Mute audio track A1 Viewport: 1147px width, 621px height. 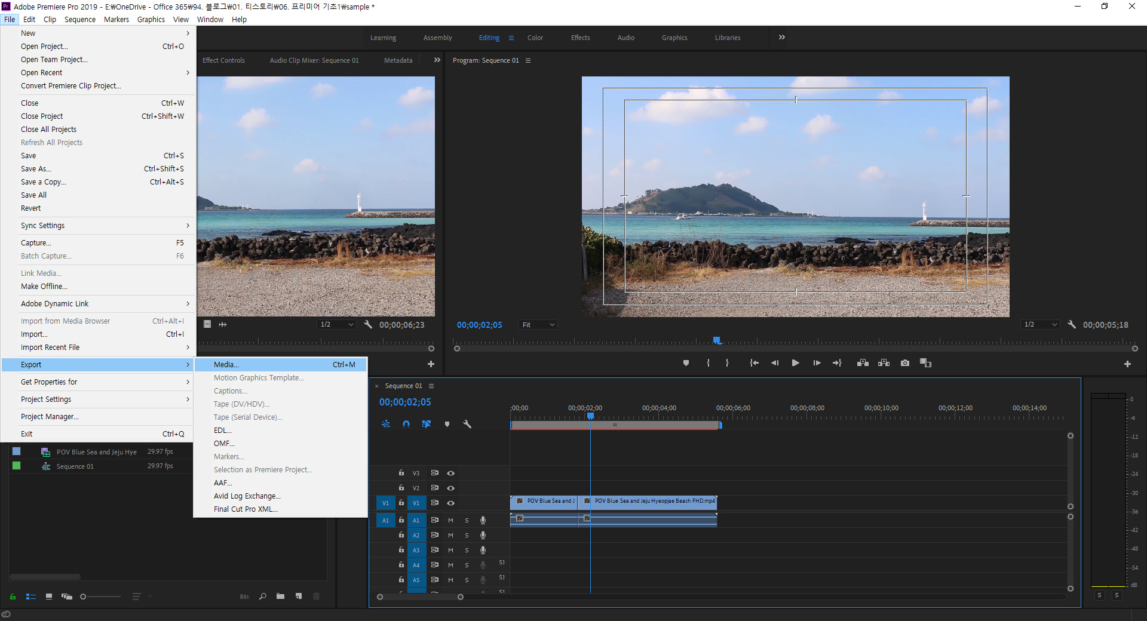pos(451,520)
